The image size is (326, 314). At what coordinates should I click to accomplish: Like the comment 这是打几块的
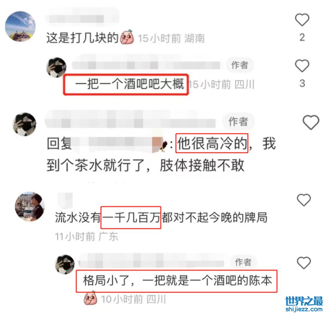[x=302, y=20]
